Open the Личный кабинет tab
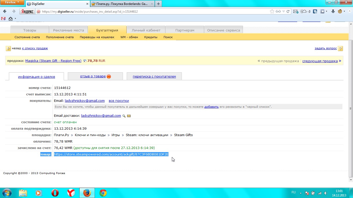 click(146, 30)
